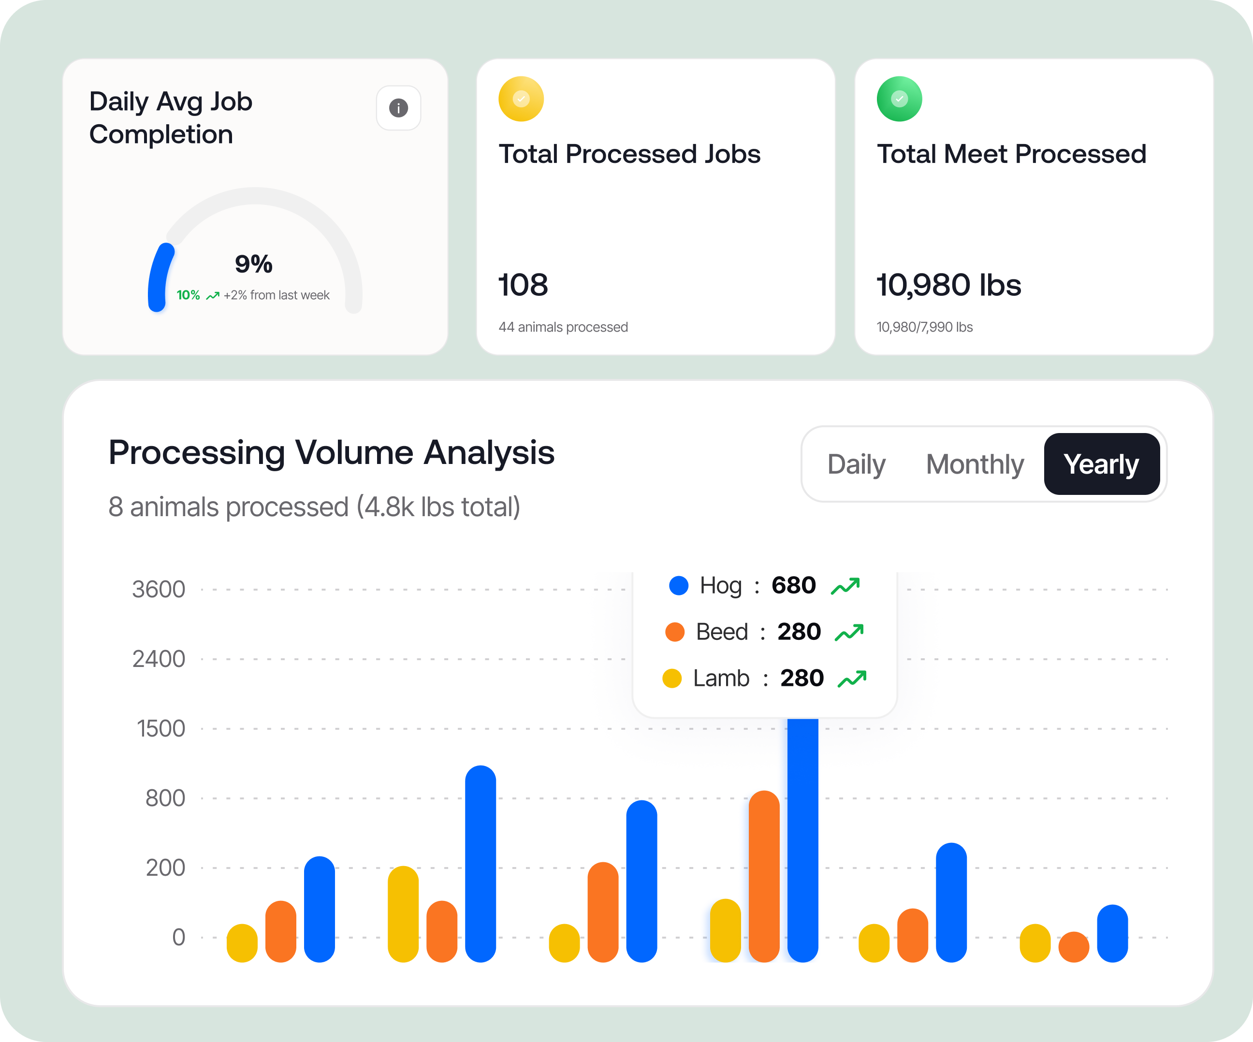The height and width of the screenshot is (1042, 1253).
Task: Click the blue progress arc of the 9% gauge
Action: pos(159,277)
